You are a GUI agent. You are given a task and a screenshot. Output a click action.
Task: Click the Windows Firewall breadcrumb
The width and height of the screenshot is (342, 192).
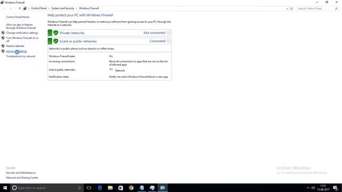(x=89, y=9)
